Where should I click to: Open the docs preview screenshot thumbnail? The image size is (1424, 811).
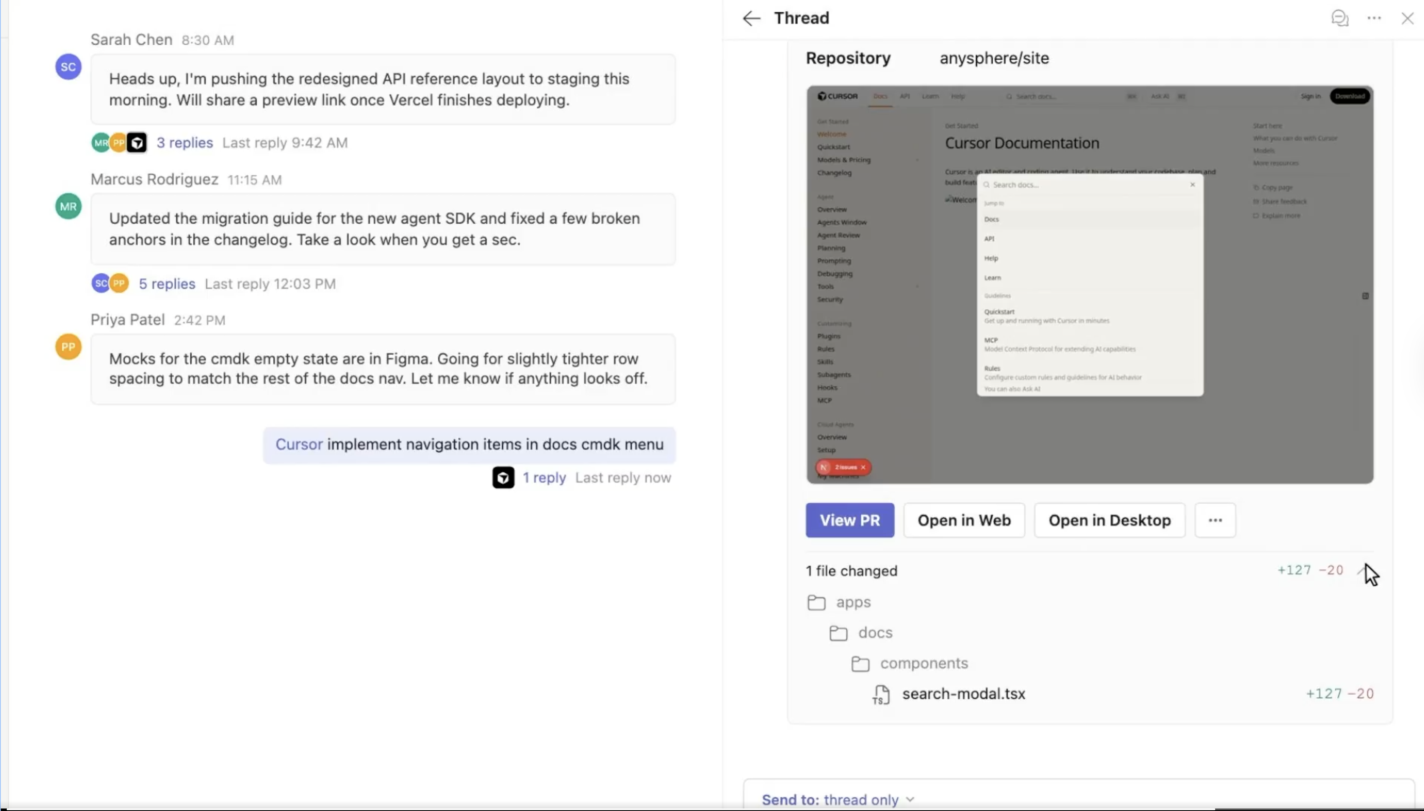point(1090,285)
